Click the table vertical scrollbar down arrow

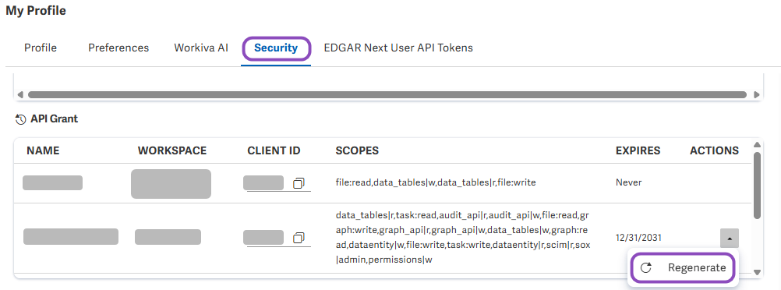click(757, 272)
